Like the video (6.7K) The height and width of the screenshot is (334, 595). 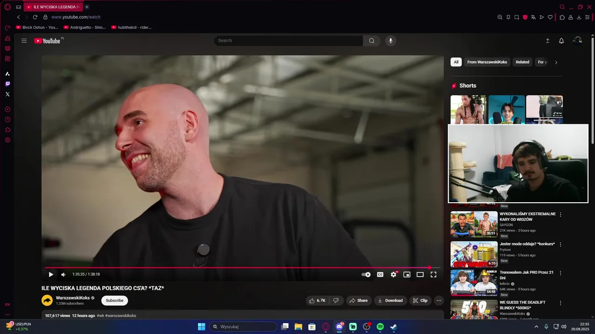(x=317, y=301)
